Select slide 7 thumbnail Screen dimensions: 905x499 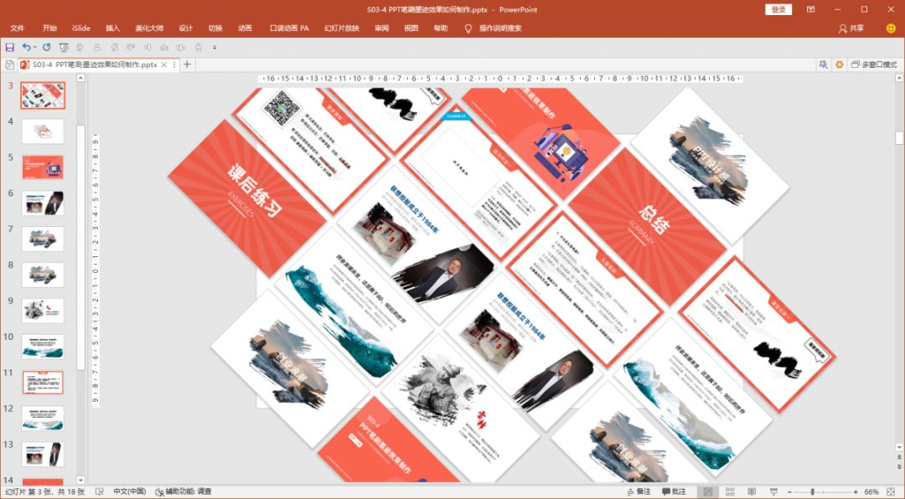[x=43, y=239]
